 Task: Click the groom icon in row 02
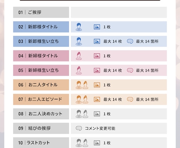coord(79,27)
